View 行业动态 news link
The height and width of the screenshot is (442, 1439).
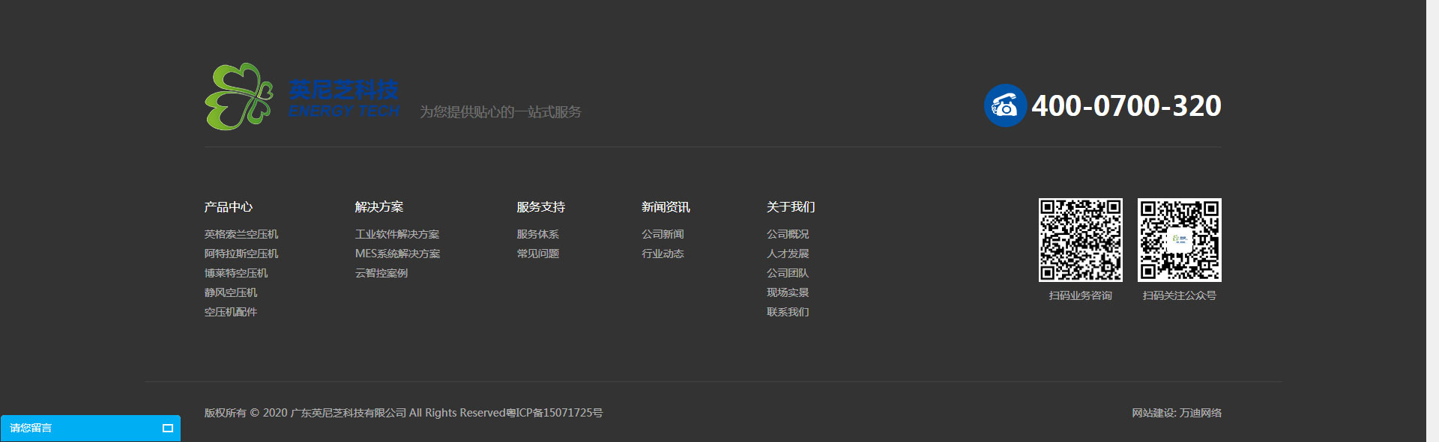(x=663, y=254)
